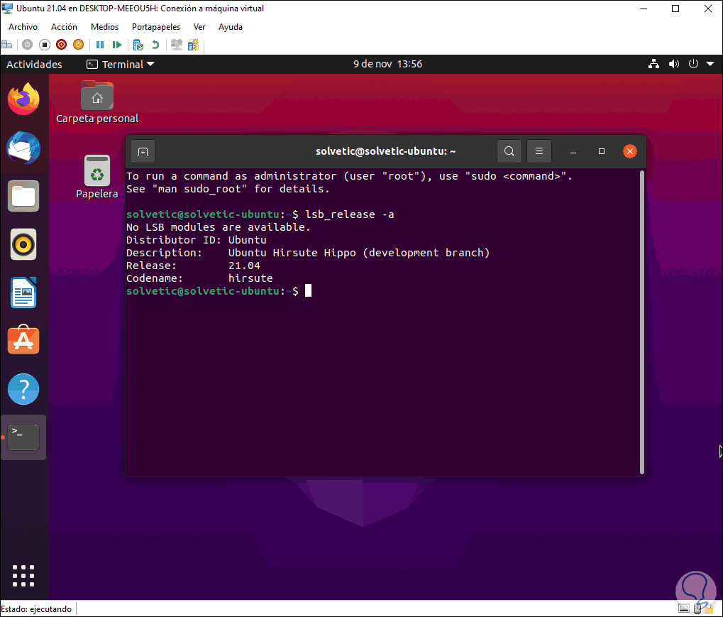Open the Ver menu

[199, 27]
